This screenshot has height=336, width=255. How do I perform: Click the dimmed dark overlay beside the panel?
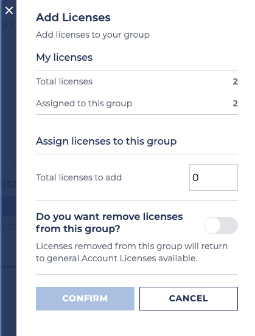[x=9, y=171]
